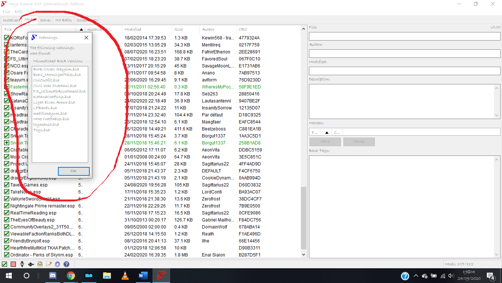Screen dimensions: 502x283
Task: Click the Cortana circle on the taskbar
Action: pyautogui.click(x=26, y=276)
